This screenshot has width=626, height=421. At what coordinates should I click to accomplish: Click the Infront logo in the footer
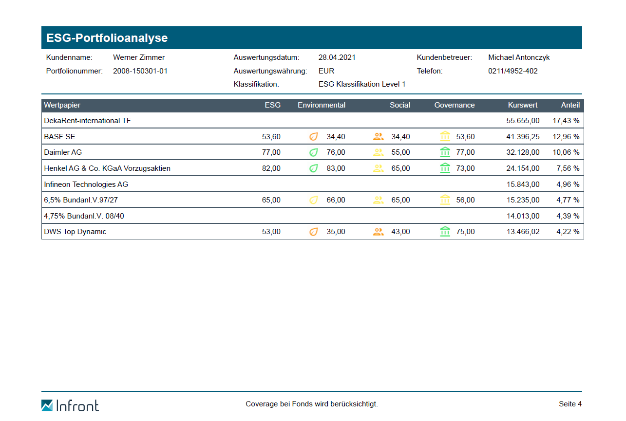pyautogui.click(x=70, y=405)
